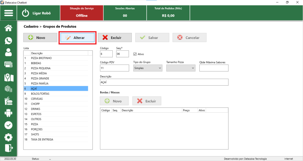Image resolution: width=303 pixels, height=161 pixels.
Task: Open the Tamanho Pizza dropdown
Action: pos(181,68)
